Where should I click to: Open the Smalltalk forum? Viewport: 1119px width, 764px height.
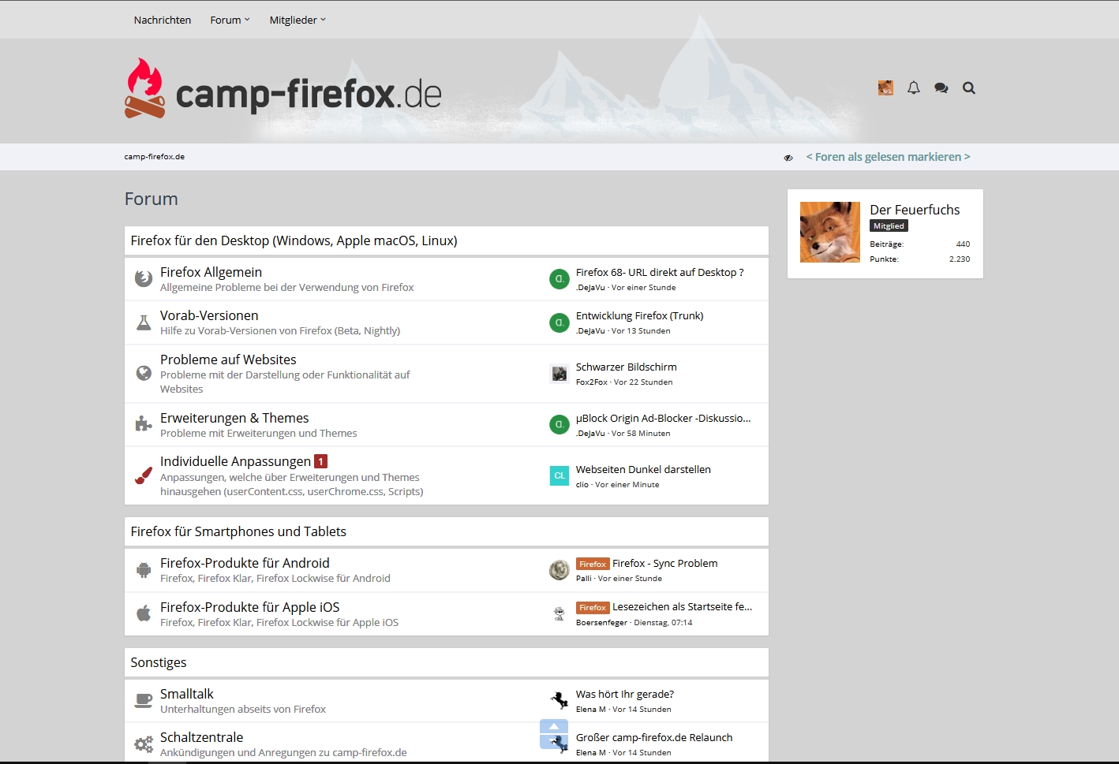(187, 694)
